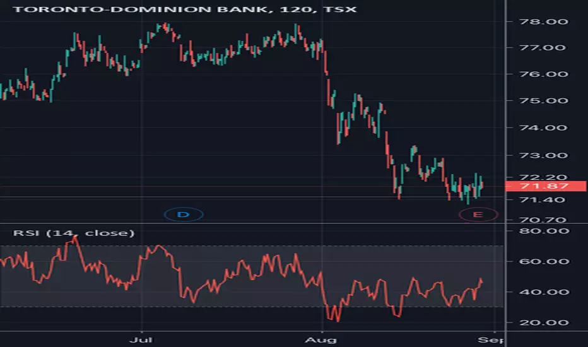Viewport: 588px width, 347px height.
Task: Click the 77.00 price axis label
Action: click(542, 48)
